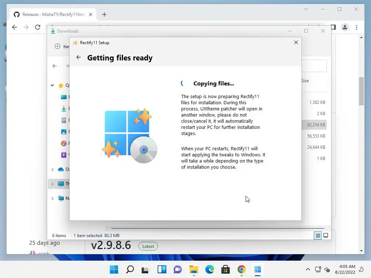Select the Releases MishaTY/Rectify11Installer tab
Screen dimensions: 371x278
(53, 14)
